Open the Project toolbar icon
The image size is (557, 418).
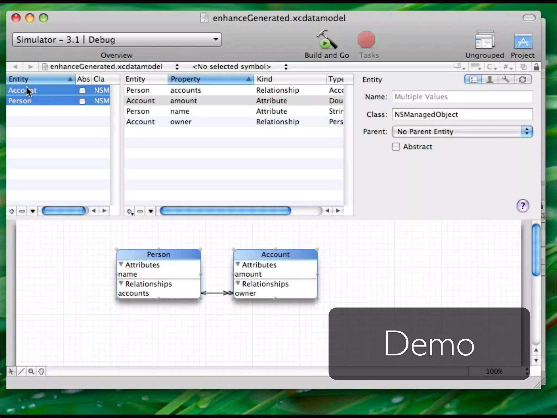(523, 41)
